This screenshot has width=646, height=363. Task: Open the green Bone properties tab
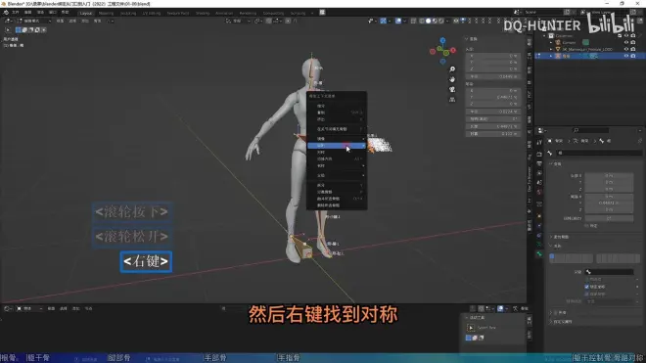click(x=539, y=254)
